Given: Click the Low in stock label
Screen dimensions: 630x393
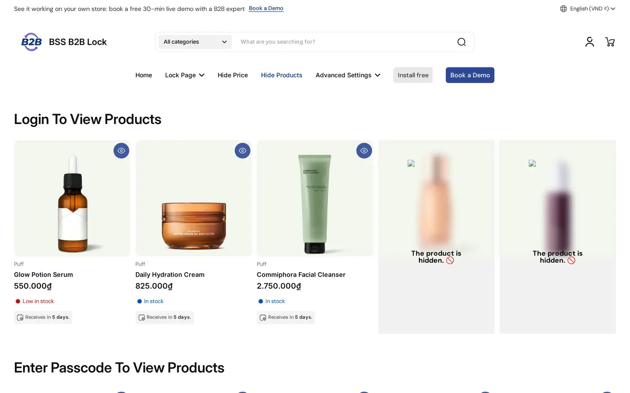Looking at the screenshot, I should tap(38, 301).
